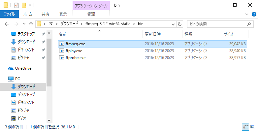
Task: Go up one folder level
Action: 31,24
